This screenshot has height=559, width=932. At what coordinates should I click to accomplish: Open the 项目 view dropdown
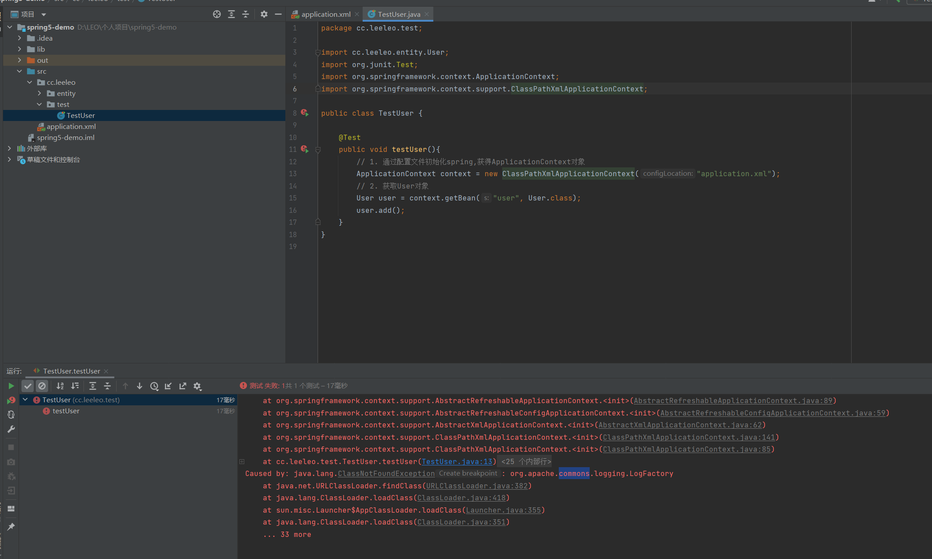(x=44, y=14)
